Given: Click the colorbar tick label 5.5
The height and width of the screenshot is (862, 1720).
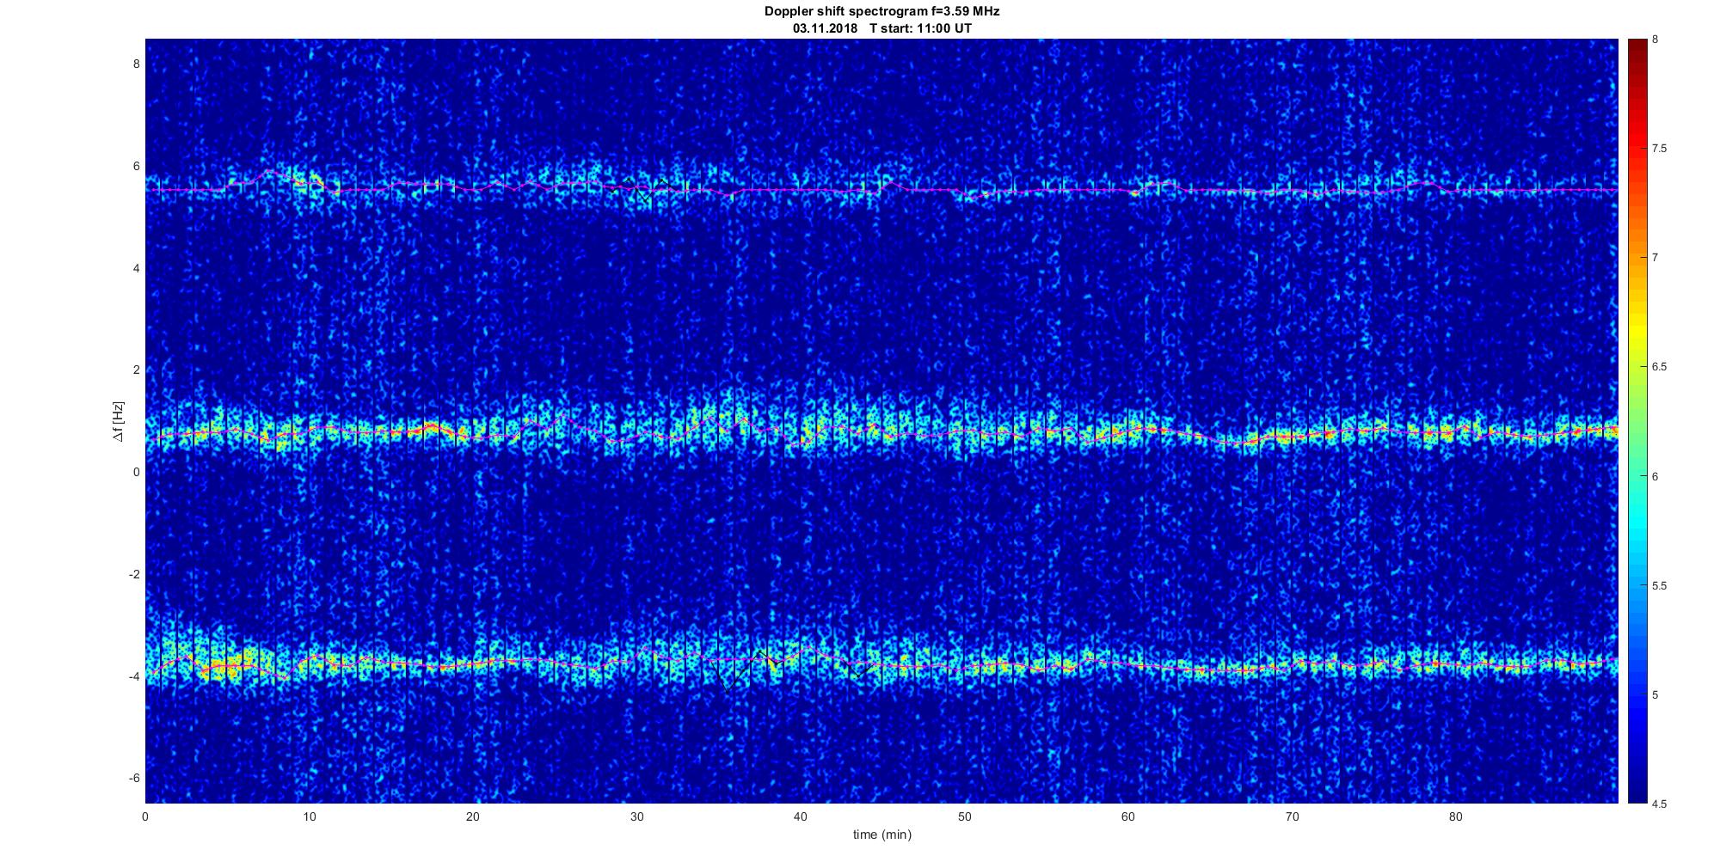Looking at the screenshot, I should pos(1659,586).
